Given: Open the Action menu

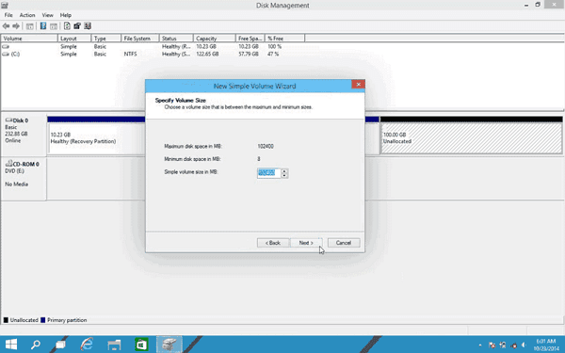Looking at the screenshot, I should pos(27,15).
